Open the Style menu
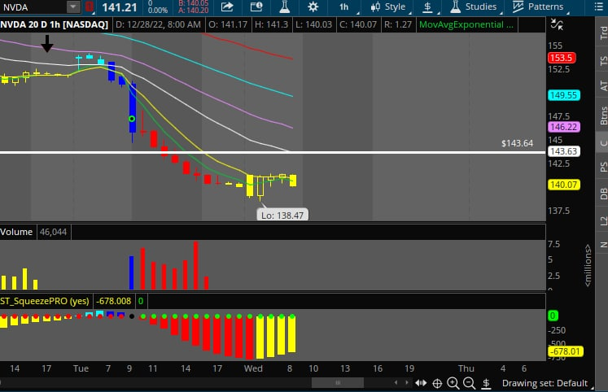The height and width of the screenshot is (392, 608). pyautogui.click(x=388, y=7)
